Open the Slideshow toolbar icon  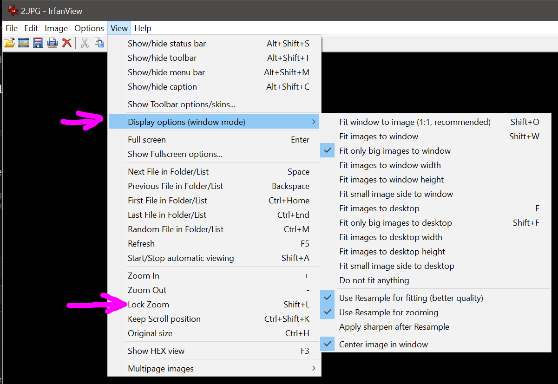click(23, 43)
